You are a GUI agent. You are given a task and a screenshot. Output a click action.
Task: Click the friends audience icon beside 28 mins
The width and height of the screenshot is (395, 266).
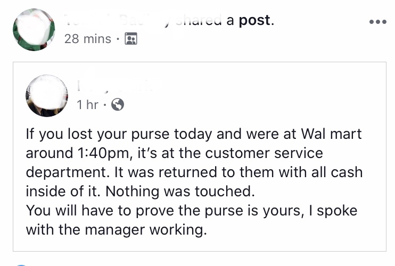click(x=130, y=39)
